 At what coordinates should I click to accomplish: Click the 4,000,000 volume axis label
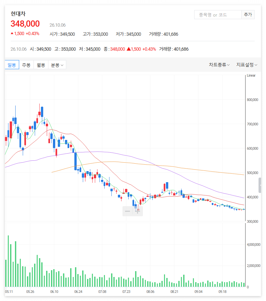tap(254, 245)
